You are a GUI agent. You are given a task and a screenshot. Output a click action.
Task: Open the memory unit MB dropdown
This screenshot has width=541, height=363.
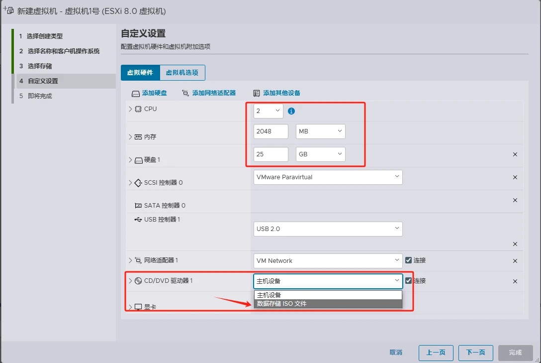click(x=321, y=131)
